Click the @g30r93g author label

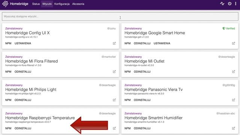tap(228, 85)
